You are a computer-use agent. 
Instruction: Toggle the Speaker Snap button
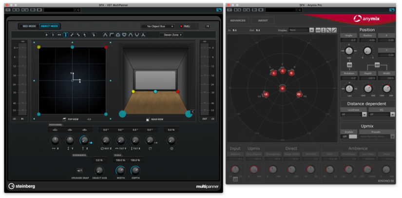coord(79,170)
